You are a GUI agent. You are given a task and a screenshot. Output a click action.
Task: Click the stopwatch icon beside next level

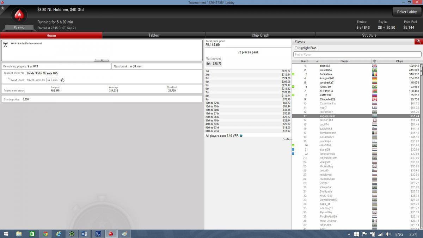(62, 80)
